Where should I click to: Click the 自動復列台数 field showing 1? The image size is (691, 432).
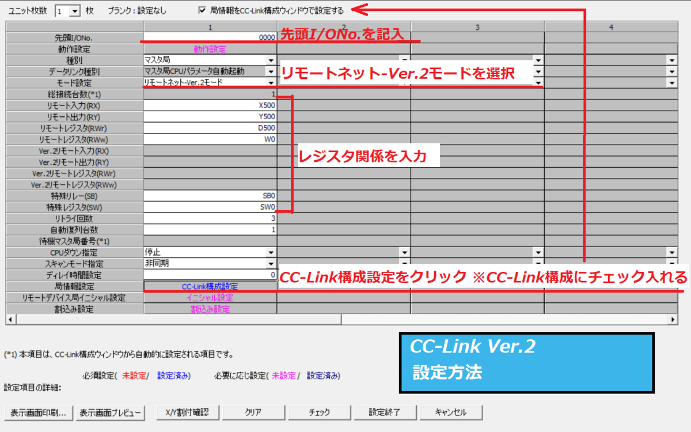(210, 230)
